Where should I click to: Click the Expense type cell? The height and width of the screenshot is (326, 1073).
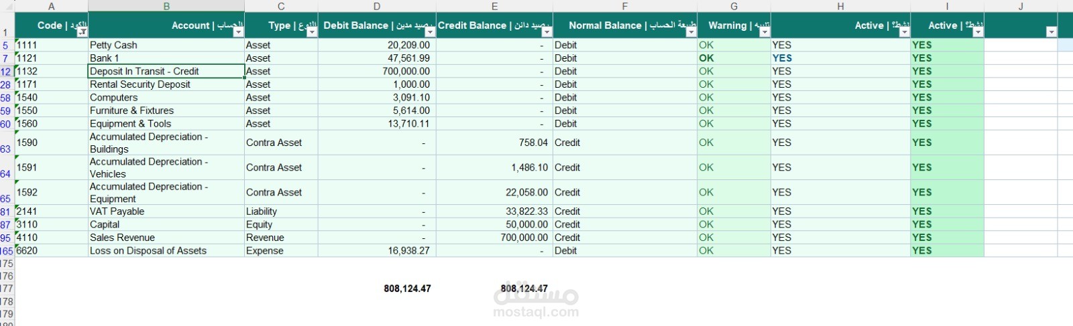click(x=281, y=250)
